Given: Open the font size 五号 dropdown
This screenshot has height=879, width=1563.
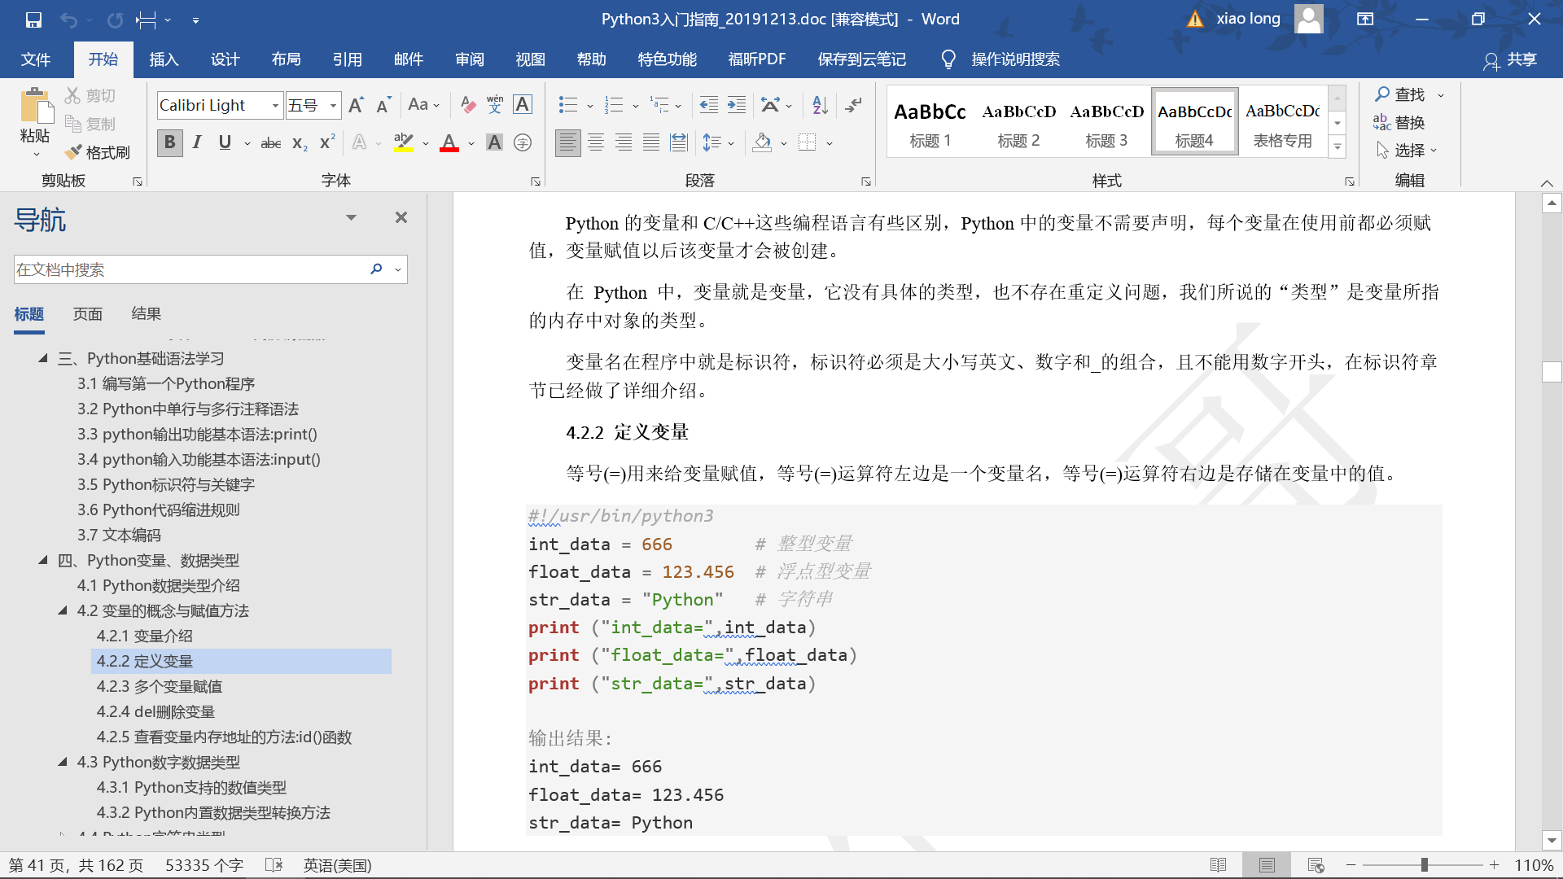Looking at the screenshot, I should 333,105.
